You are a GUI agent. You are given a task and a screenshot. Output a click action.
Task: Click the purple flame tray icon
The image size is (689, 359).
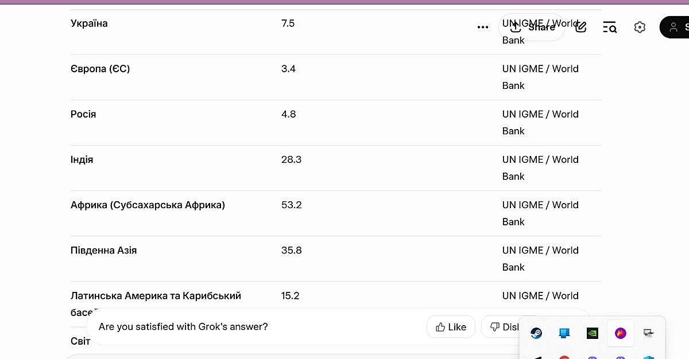pyautogui.click(x=620, y=333)
